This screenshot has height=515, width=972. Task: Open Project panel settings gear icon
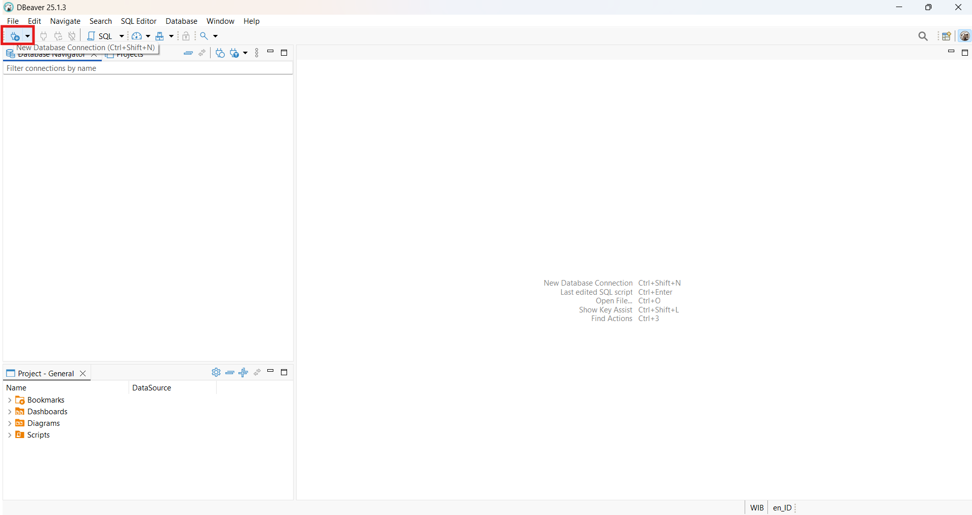[216, 373]
